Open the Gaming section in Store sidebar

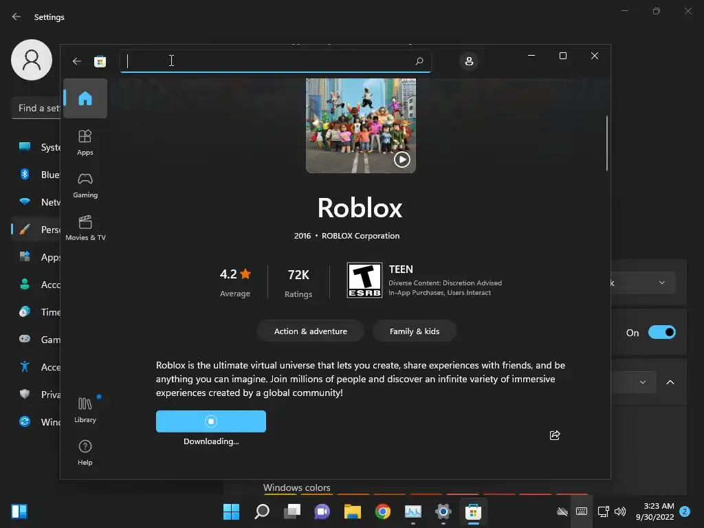point(85,185)
